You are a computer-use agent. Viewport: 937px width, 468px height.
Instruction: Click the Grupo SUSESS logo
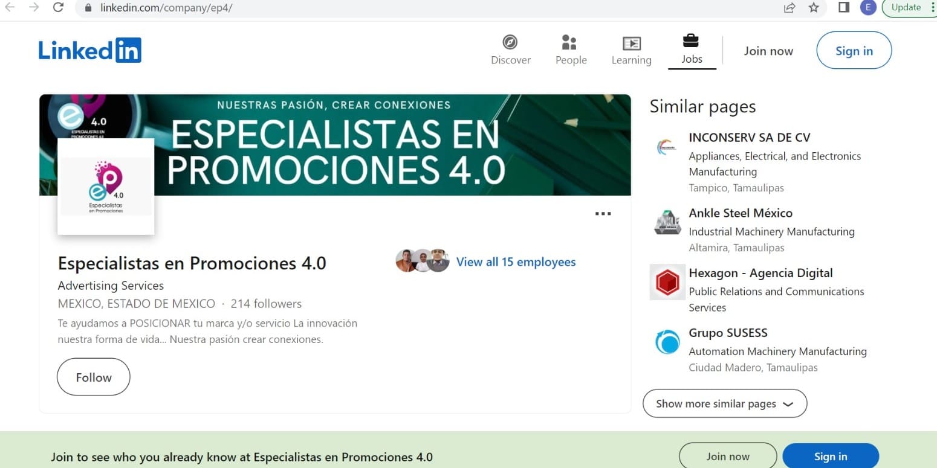coord(667,342)
